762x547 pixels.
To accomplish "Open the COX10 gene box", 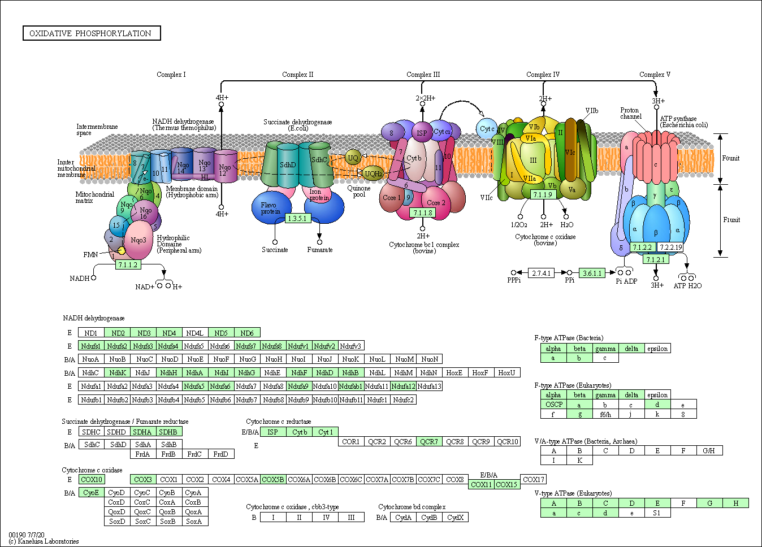I will click(91, 479).
